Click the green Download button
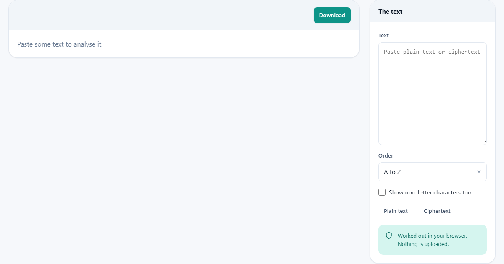Screen dimensions: 504x264 point(332,15)
